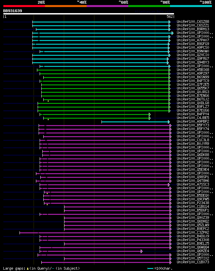
Task: Click the UniRef100_B4FPY4 label
Action: [193, 114]
